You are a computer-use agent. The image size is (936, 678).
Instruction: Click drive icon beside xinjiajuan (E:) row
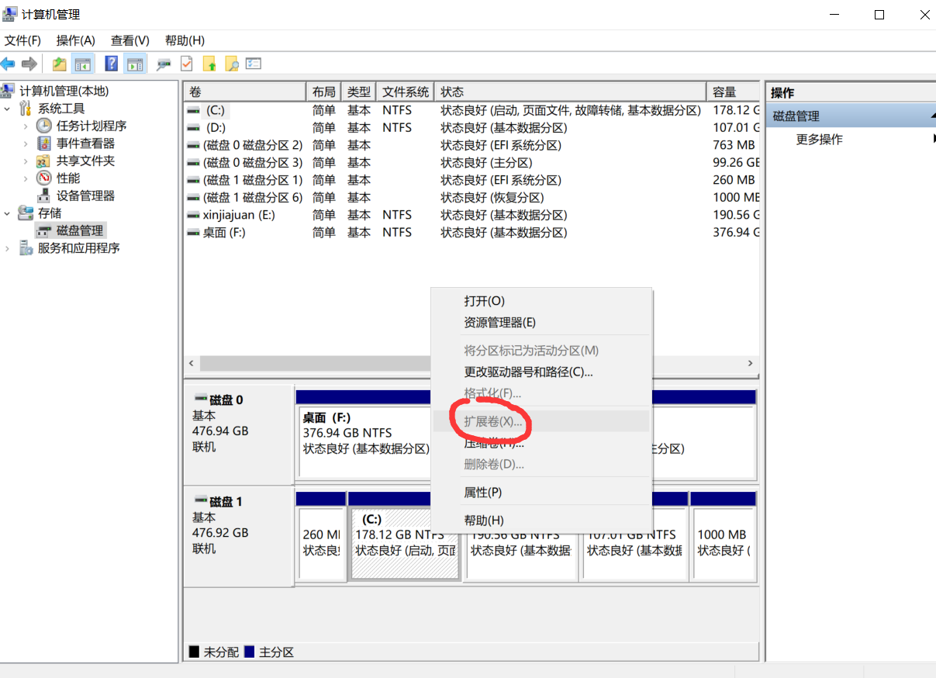(194, 215)
